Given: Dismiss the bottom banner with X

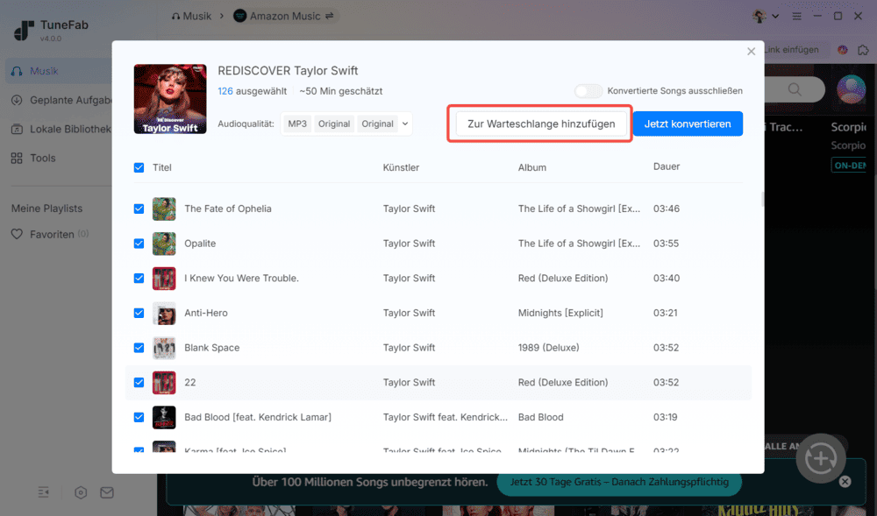Looking at the screenshot, I should 845,481.
